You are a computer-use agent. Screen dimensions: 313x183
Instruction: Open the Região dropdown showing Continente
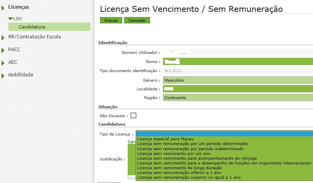click(x=237, y=97)
